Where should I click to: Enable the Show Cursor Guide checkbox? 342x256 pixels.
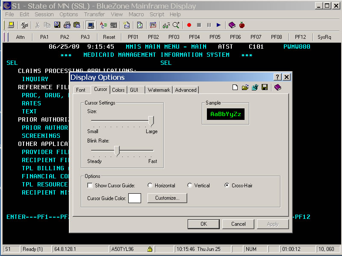coord(90,186)
